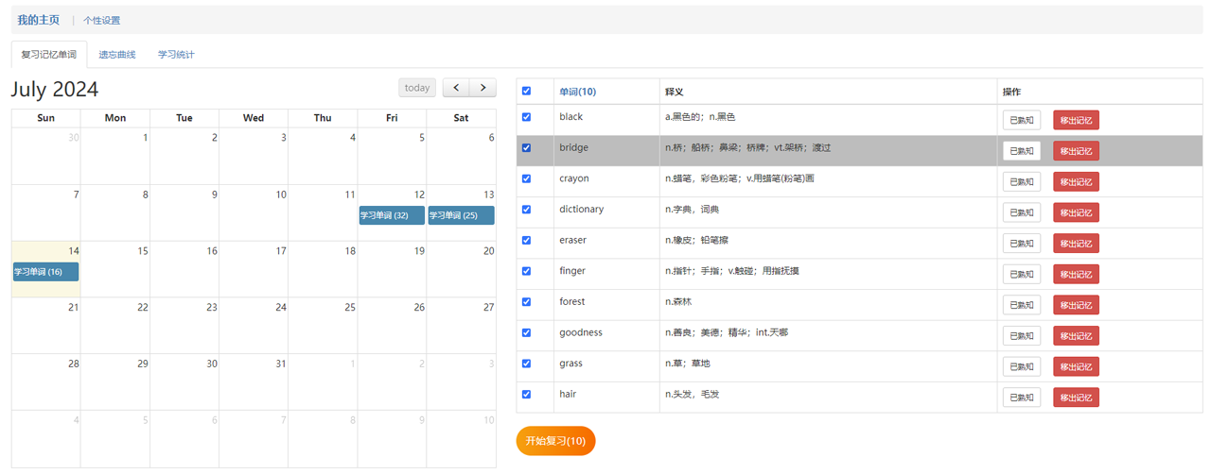
Task: Select the word crayon in the table
Action: click(574, 178)
